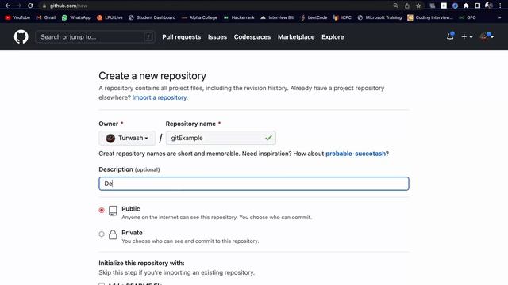Open the Interview Bit bookmark
This screenshot has height=285, width=508.
(x=277, y=17)
